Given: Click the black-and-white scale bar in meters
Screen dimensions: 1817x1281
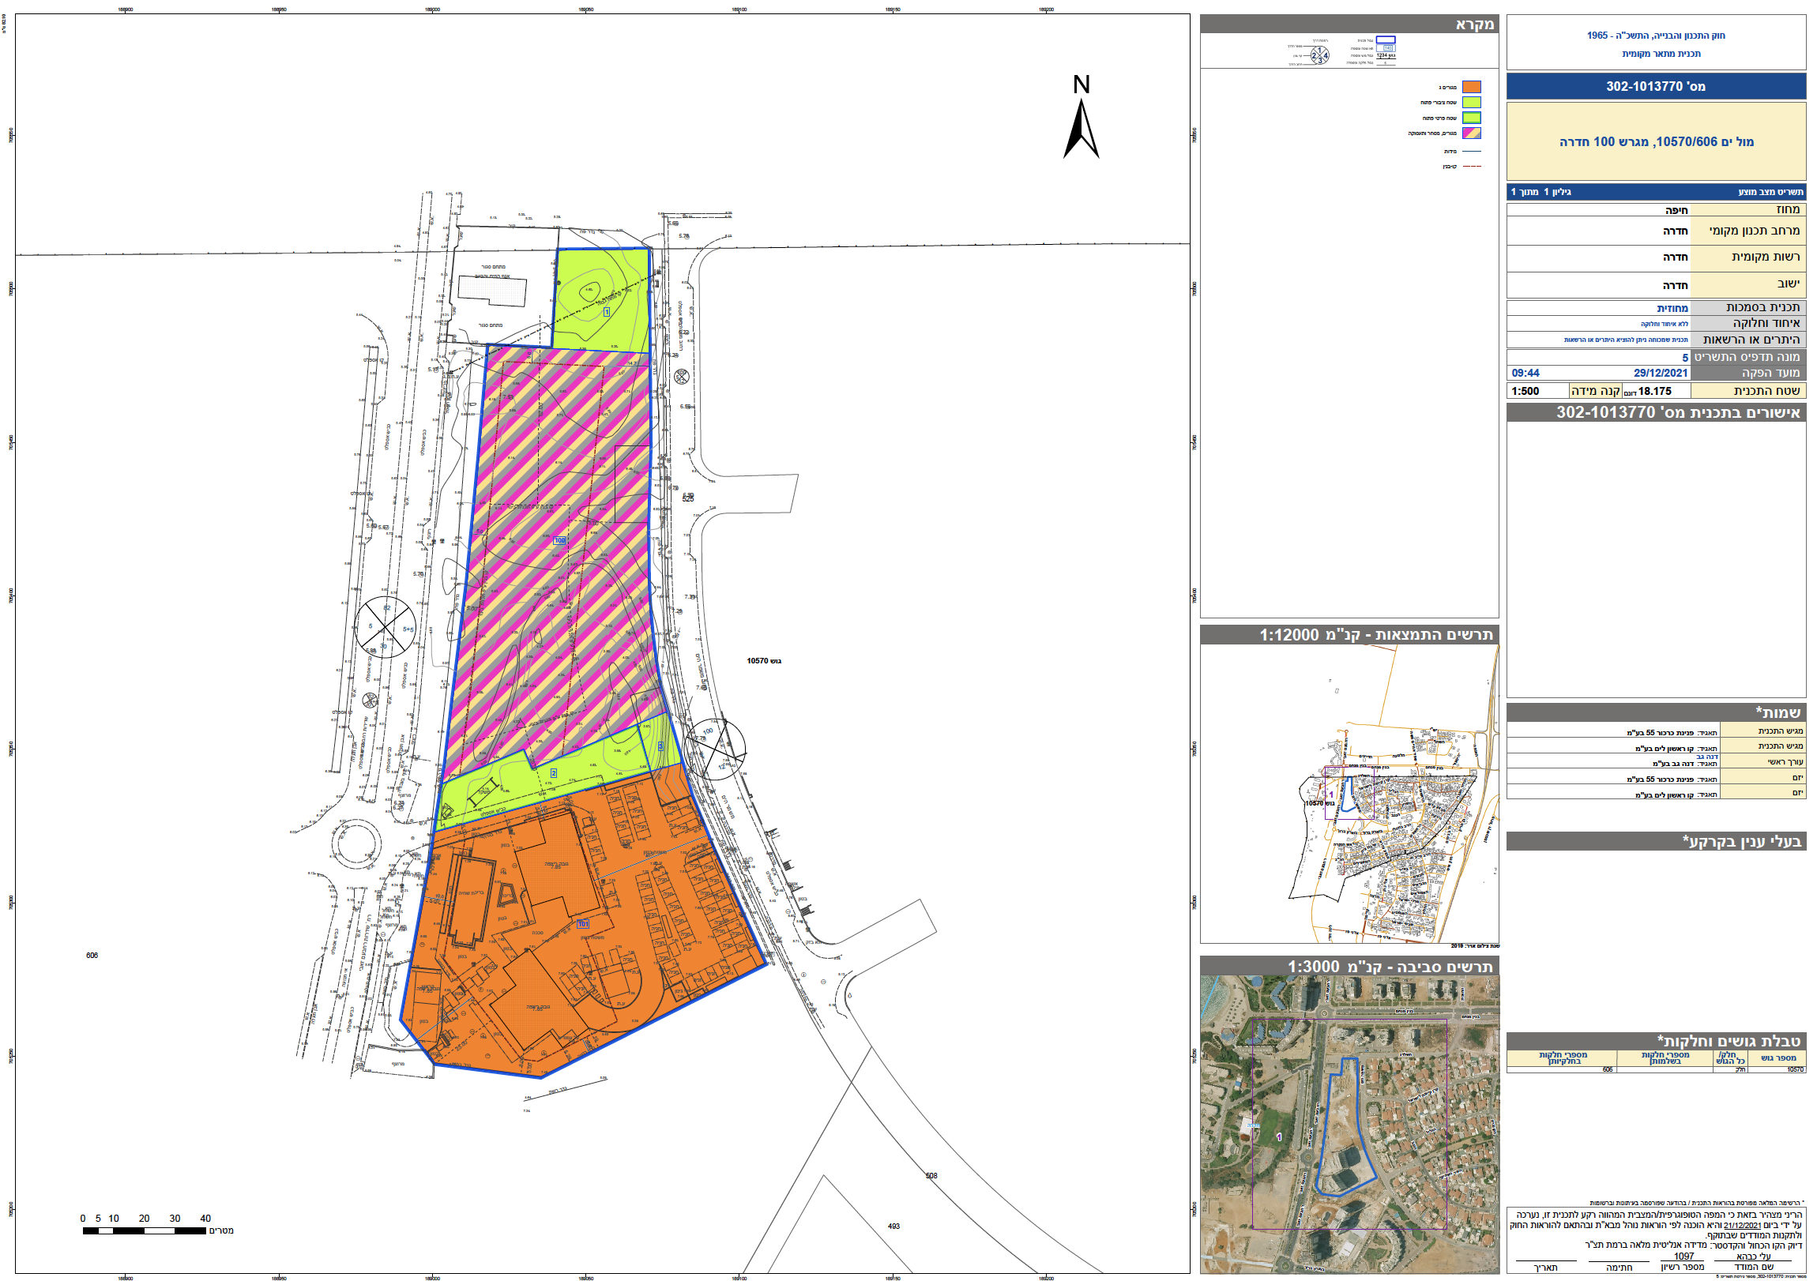Looking at the screenshot, I should pyautogui.click(x=145, y=1230).
